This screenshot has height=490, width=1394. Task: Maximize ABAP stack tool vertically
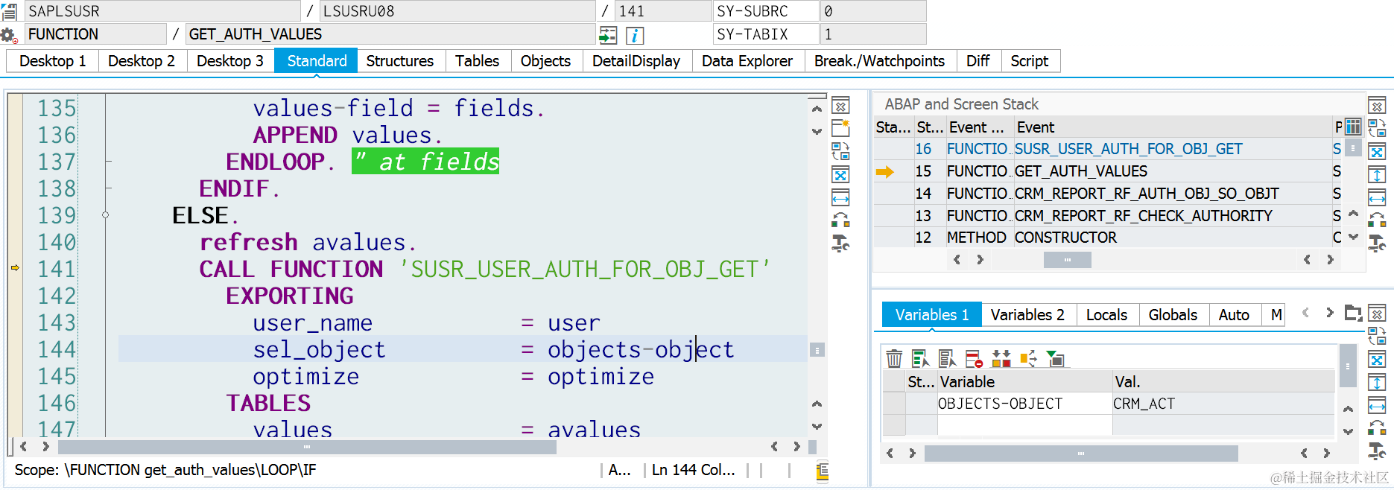[x=1377, y=175]
